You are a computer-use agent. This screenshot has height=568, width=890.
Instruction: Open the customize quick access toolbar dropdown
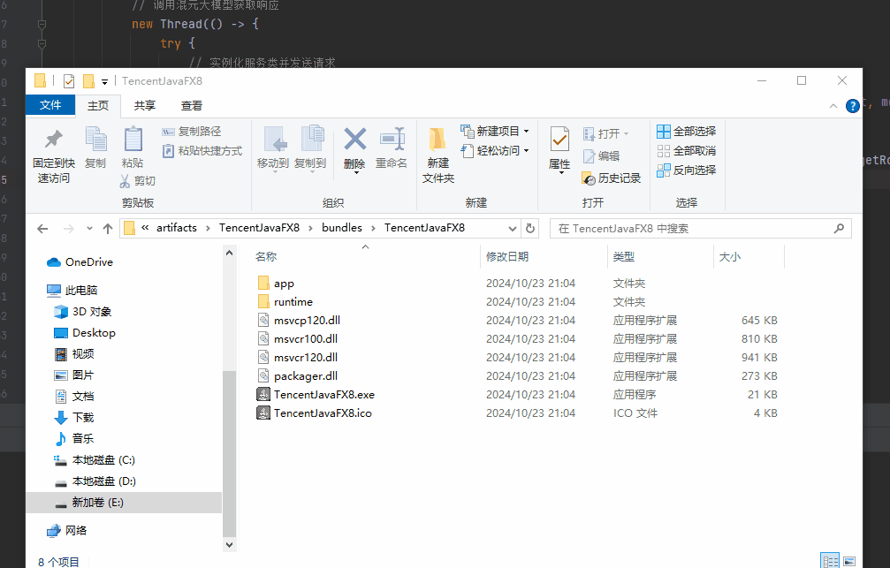[104, 82]
